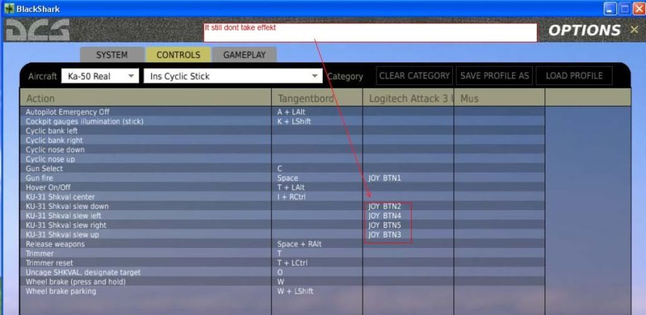646x315 pixels.
Task: Click the BlackShark title bar icon
Action: pos(8,9)
